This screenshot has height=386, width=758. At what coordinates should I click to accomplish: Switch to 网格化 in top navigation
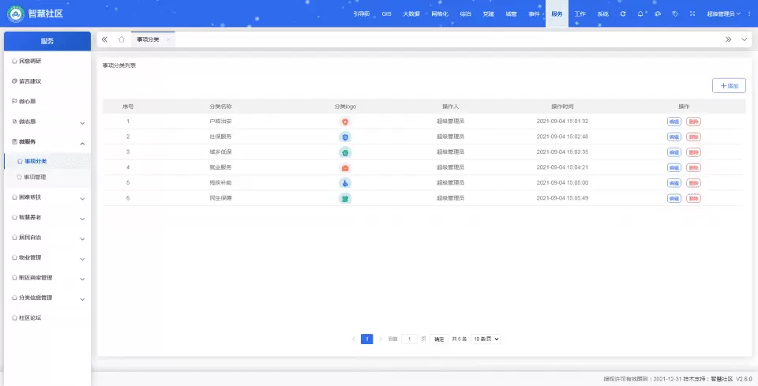coord(440,14)
